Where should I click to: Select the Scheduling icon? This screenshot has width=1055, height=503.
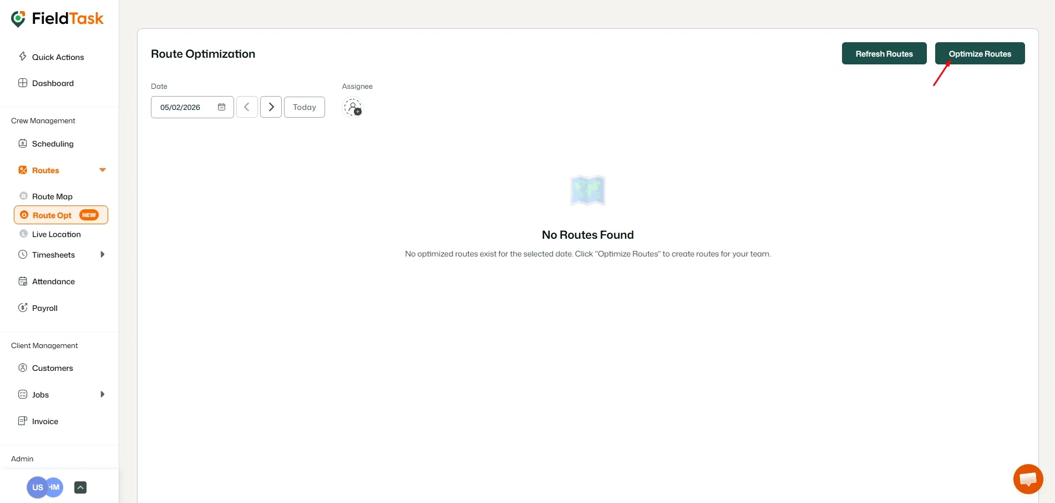pos(22,143)
